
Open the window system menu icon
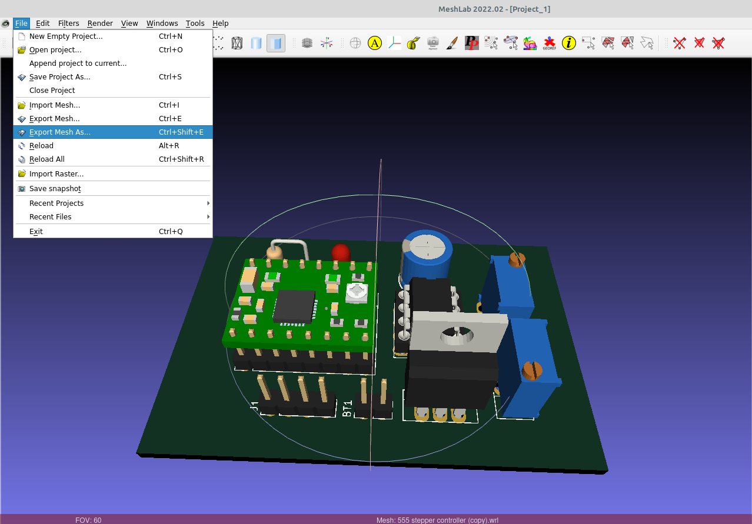tap(5, 24)
